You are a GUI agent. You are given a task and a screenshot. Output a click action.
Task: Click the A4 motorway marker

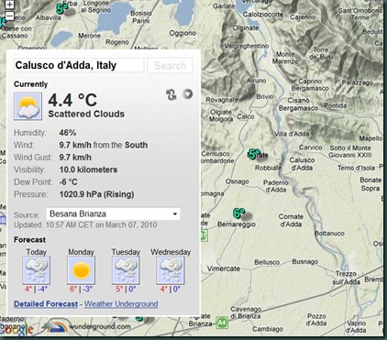point(222,323)
